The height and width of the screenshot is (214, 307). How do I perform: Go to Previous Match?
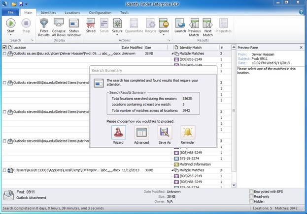(194, 27)
